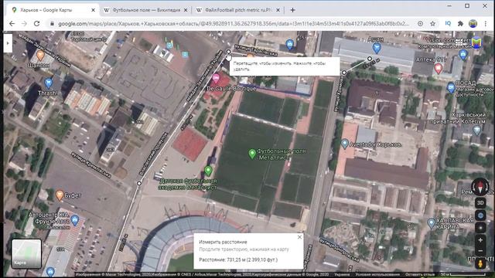Toggle the 3D view button
495x278 pixels.
[x=480, y=202]
